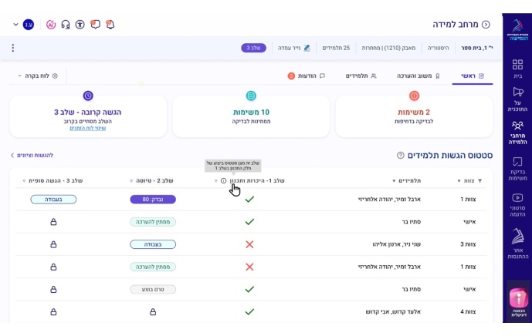The height and width of the screenshot is (336, 532).
Task: Open the chat messages icon in header
Action: (x=95, y=25)
